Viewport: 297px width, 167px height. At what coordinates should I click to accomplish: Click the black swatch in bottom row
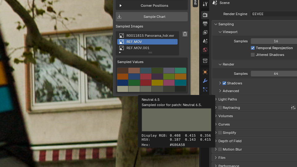[180, 89]
